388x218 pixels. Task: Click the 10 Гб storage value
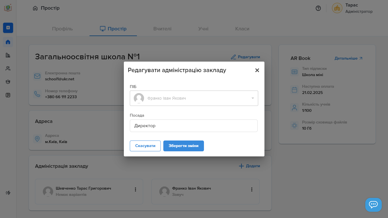point(307,128)
